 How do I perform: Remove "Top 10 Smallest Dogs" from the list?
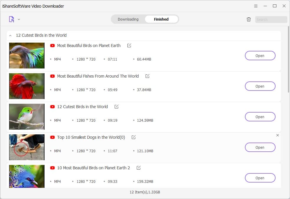click(x=277, y=135)
